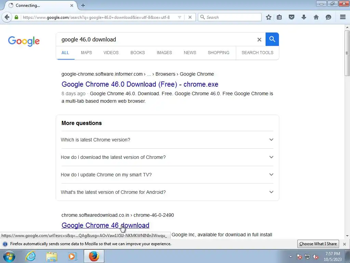
Task: Click the 'More questions' heading
Action: coord(81,123)
